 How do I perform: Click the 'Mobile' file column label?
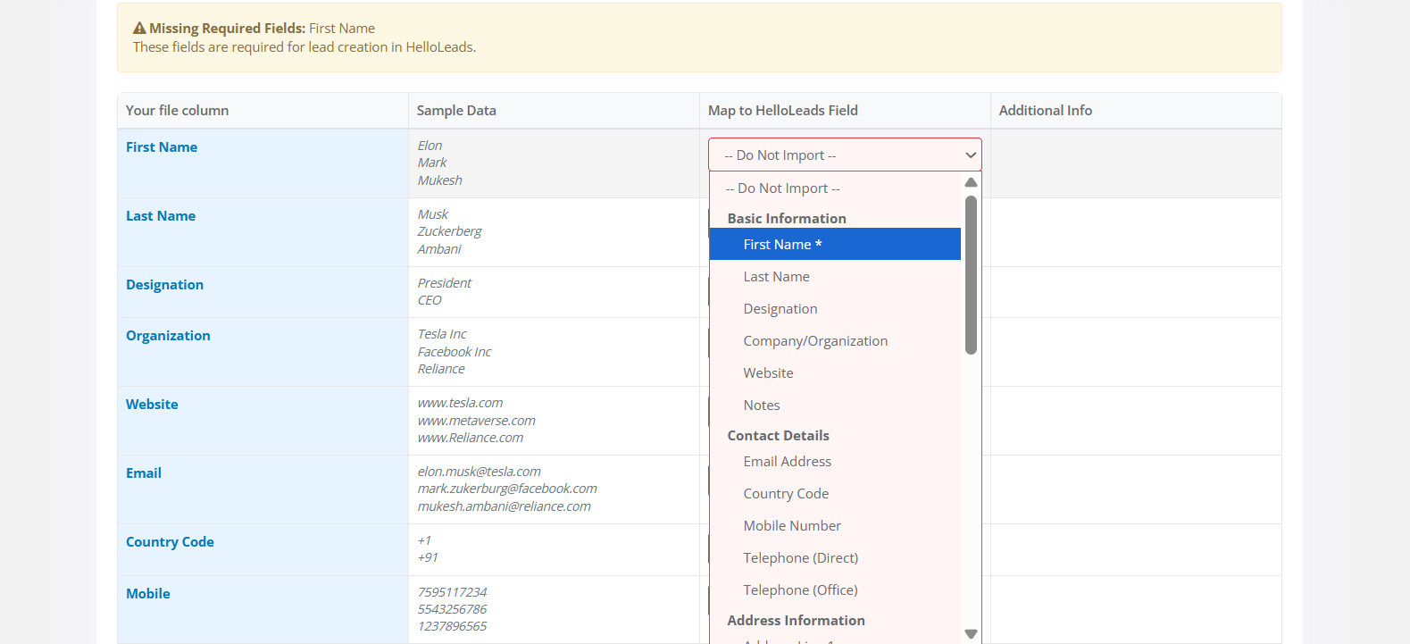click(147, 594)
